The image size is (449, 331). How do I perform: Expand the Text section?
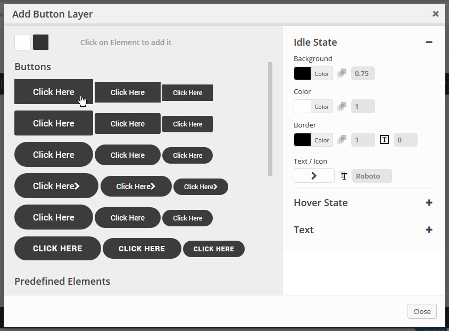[429, 230]
